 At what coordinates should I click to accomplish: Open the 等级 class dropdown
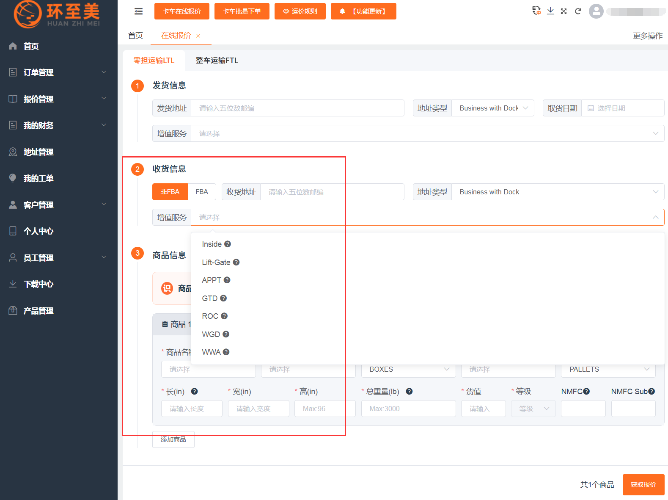pos(533,409)
